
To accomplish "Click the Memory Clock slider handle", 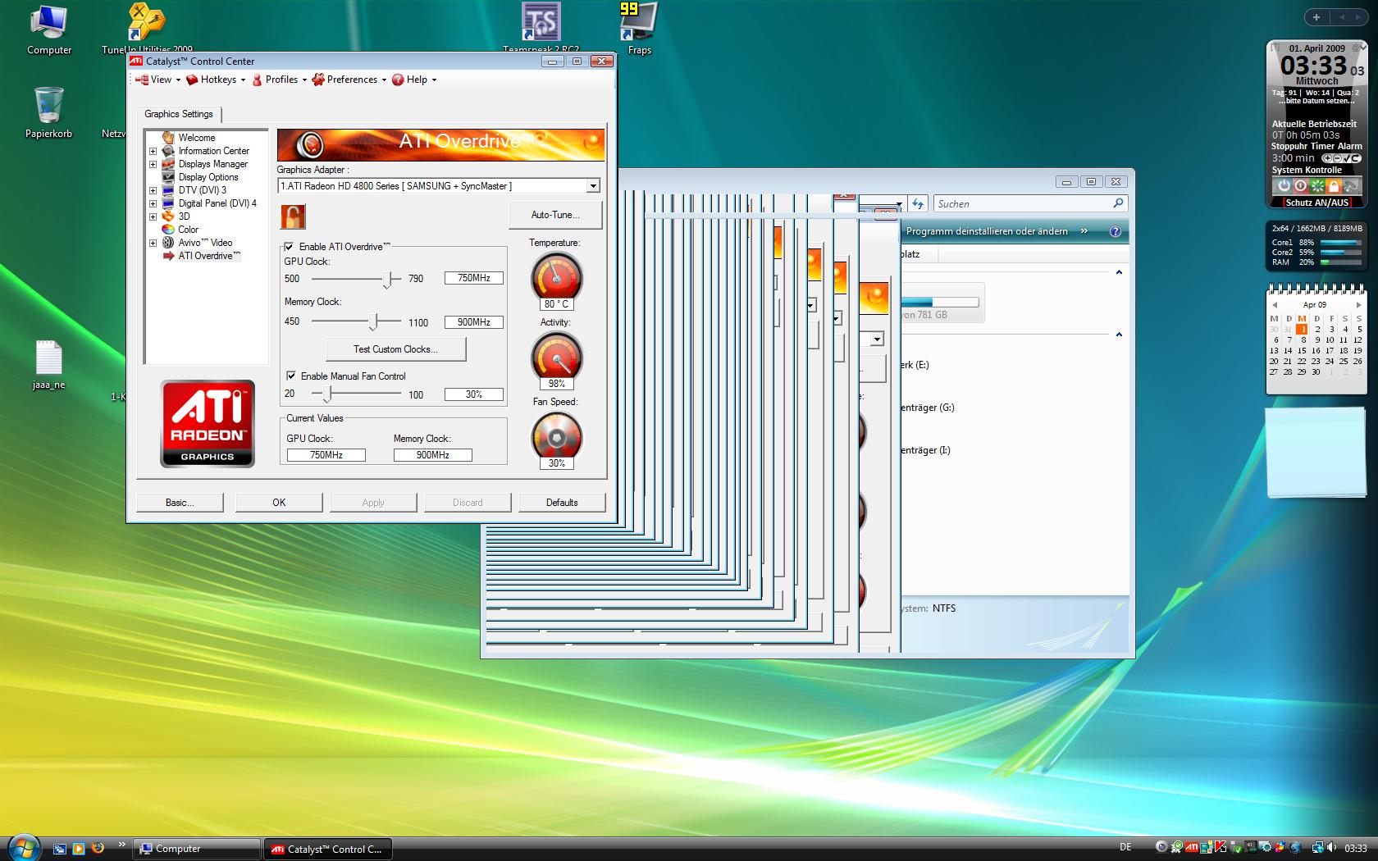I will 372,322.
